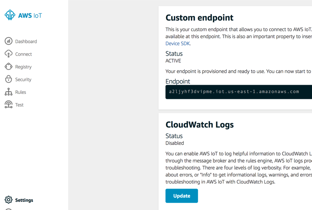Follow the Device SDK link

click(x=178, y=44)
